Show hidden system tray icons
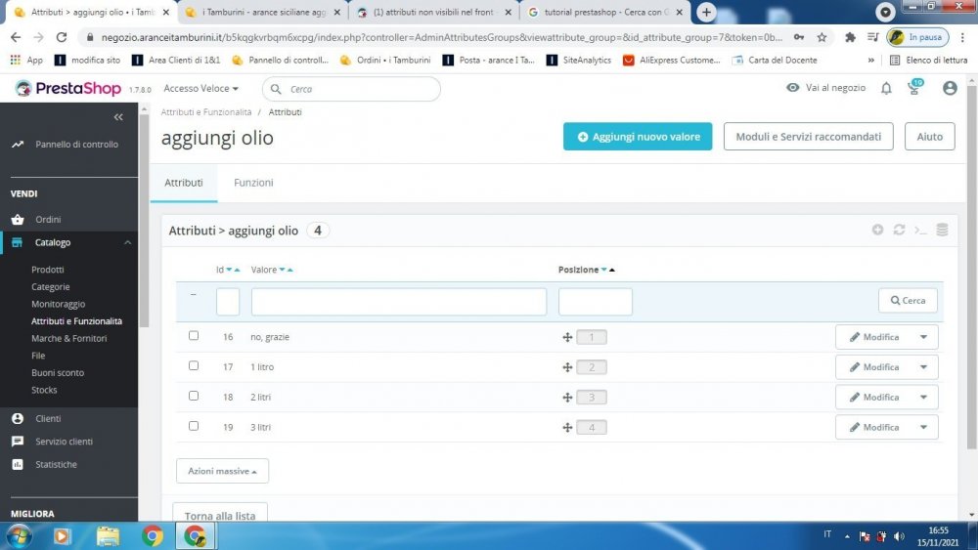Image resolution: width=978 pixels, height=550 pixels. pos(847,536)
